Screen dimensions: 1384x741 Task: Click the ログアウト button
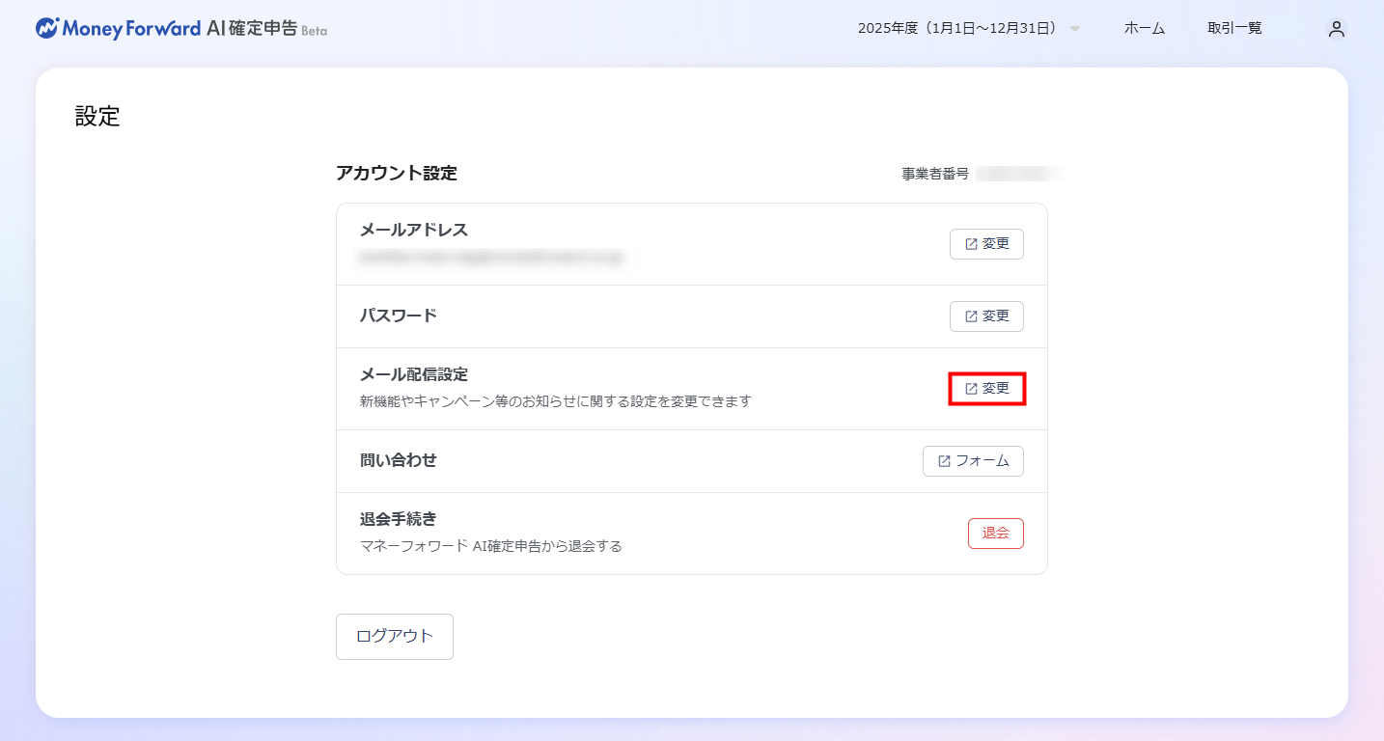pyautogui.click(x=394, y=637)
